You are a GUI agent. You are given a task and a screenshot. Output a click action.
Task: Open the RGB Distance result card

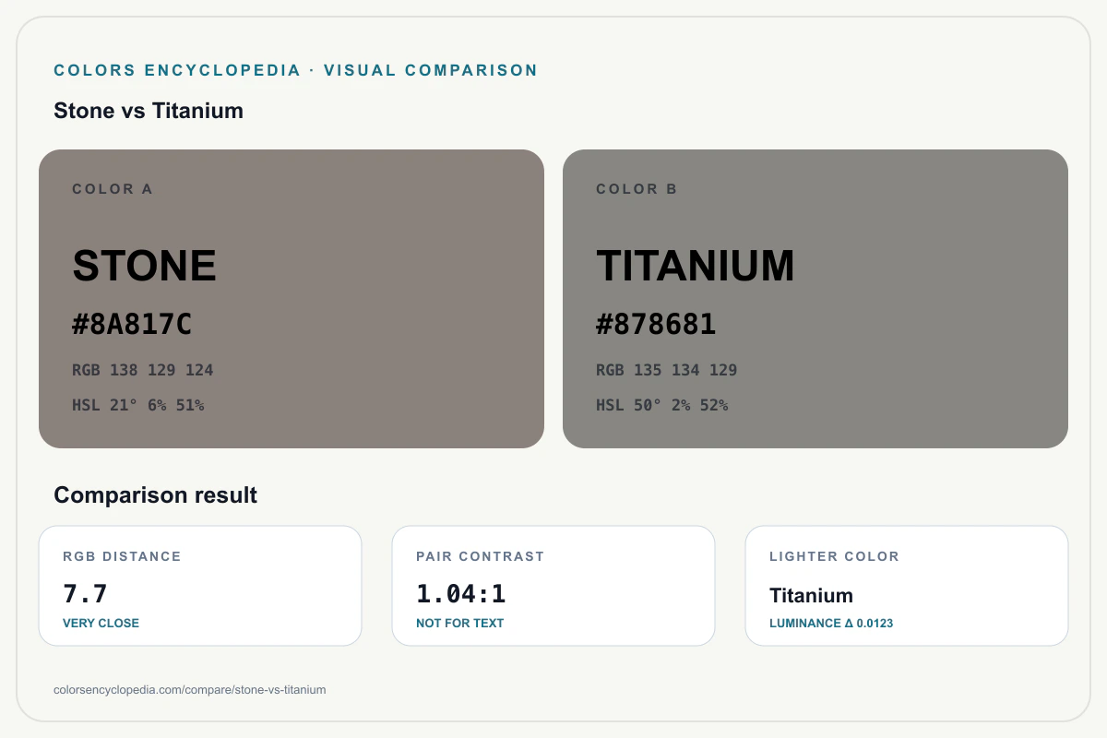(200, 586)
